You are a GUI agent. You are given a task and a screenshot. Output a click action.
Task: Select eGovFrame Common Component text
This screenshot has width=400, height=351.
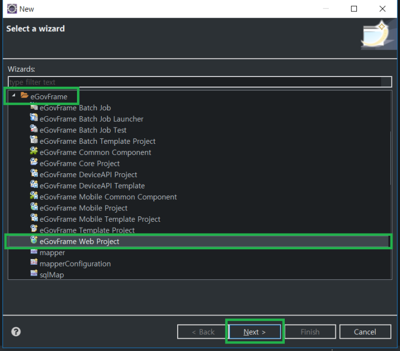[95, 152]
